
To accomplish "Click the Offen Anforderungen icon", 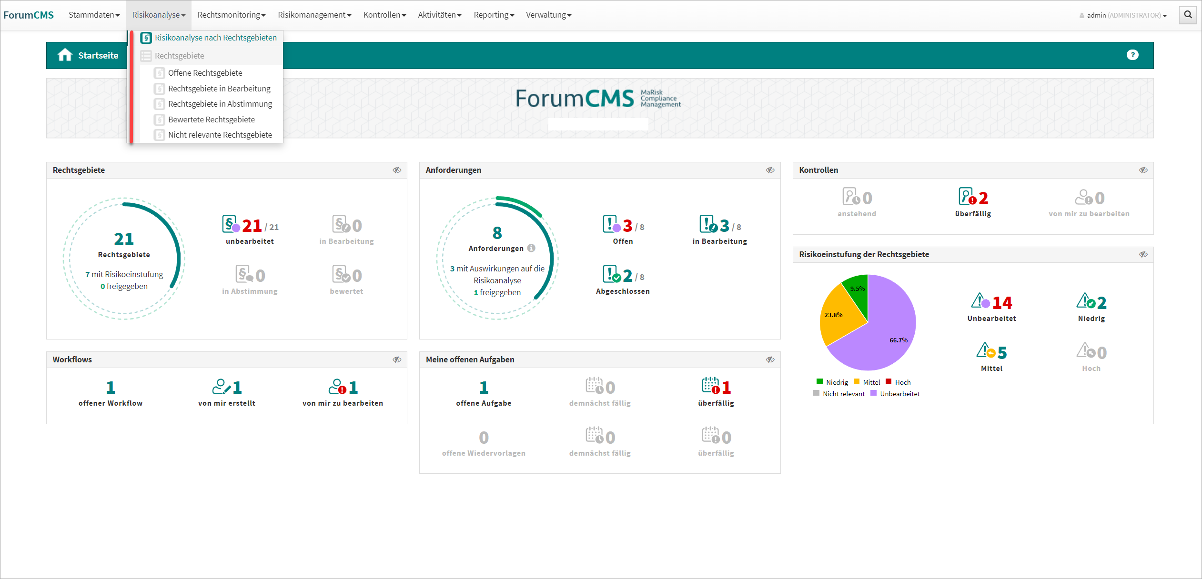I will click(x=611, y=224).
